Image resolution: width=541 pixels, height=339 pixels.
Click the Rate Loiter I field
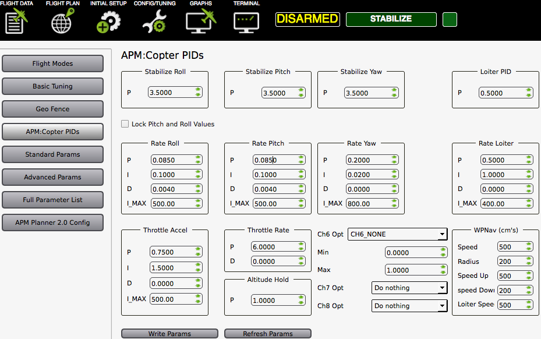507,174
